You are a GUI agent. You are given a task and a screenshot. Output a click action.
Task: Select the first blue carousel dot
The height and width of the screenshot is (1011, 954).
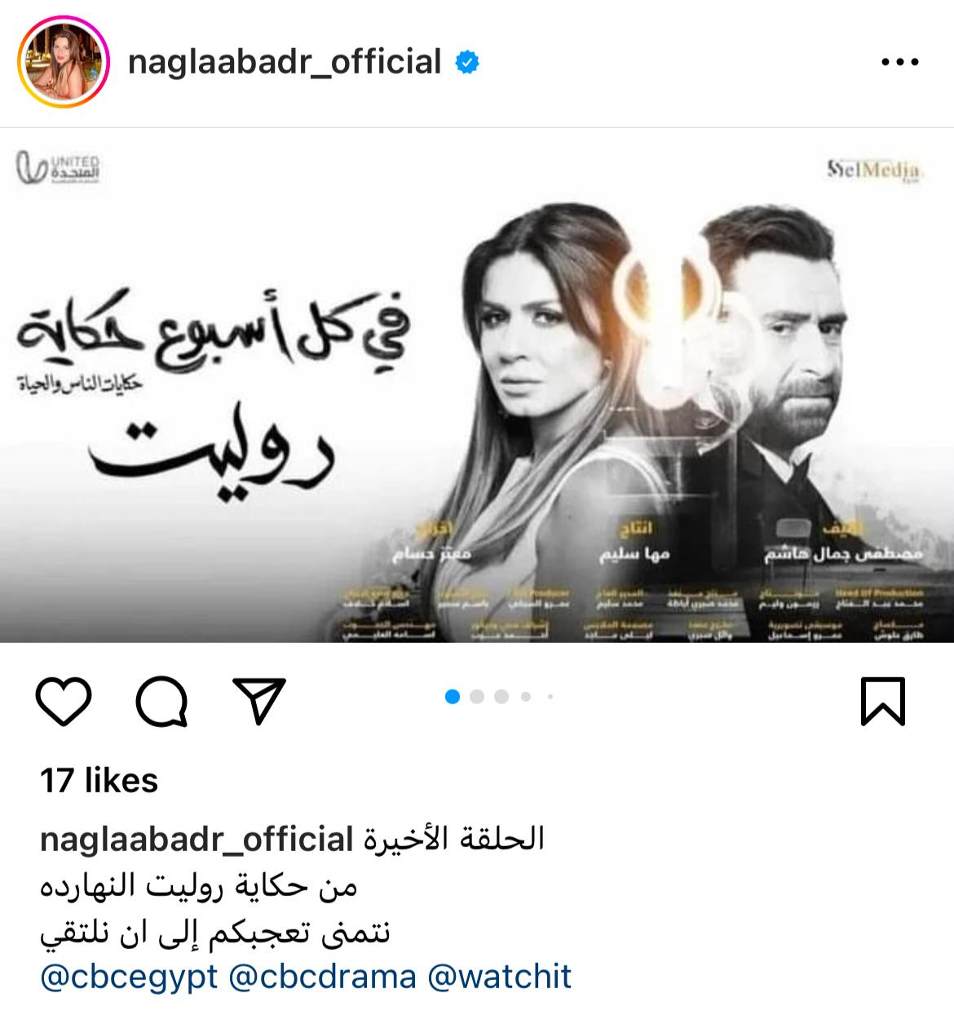(x=453, y=697)
